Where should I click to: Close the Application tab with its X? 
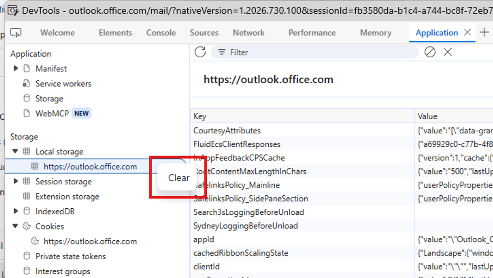click(467, 32)
